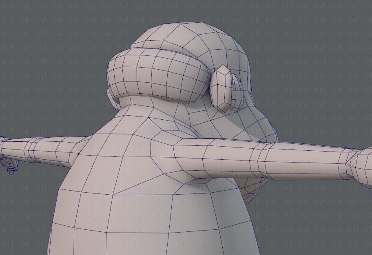
Task: Select the character's ear mesh
Action: pos(221,89)
